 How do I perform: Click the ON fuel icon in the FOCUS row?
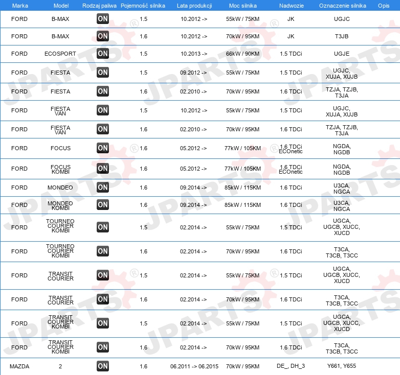[x=103, y=148]
